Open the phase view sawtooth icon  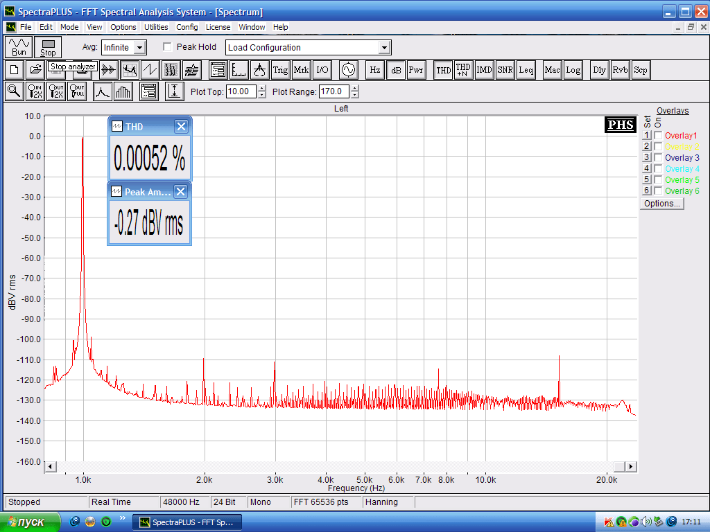coord(150,70)
